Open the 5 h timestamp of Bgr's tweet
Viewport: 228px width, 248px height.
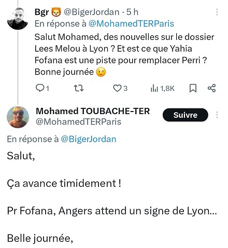tap(132, 12)
